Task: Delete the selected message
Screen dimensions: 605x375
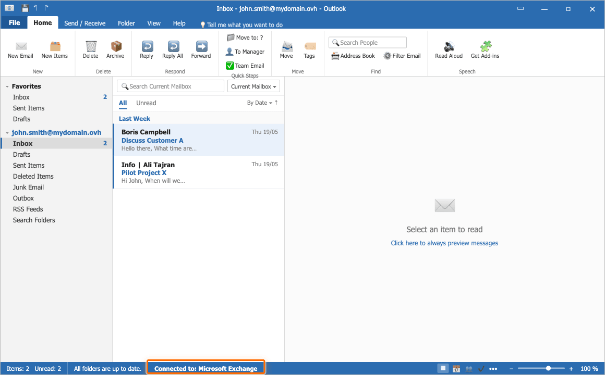Action: [x=90, y=50]
